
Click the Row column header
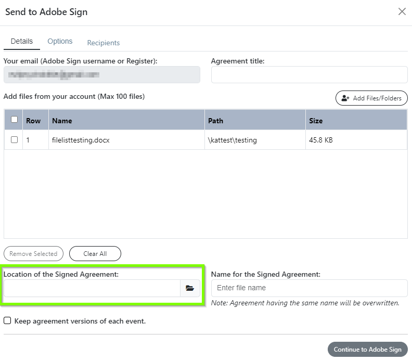[x=35, y=121]
